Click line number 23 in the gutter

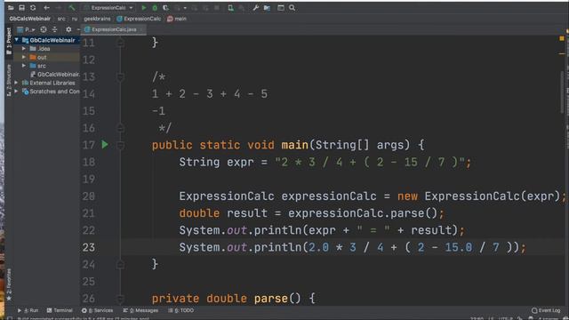pyautogui.click(x=89, y=247)
